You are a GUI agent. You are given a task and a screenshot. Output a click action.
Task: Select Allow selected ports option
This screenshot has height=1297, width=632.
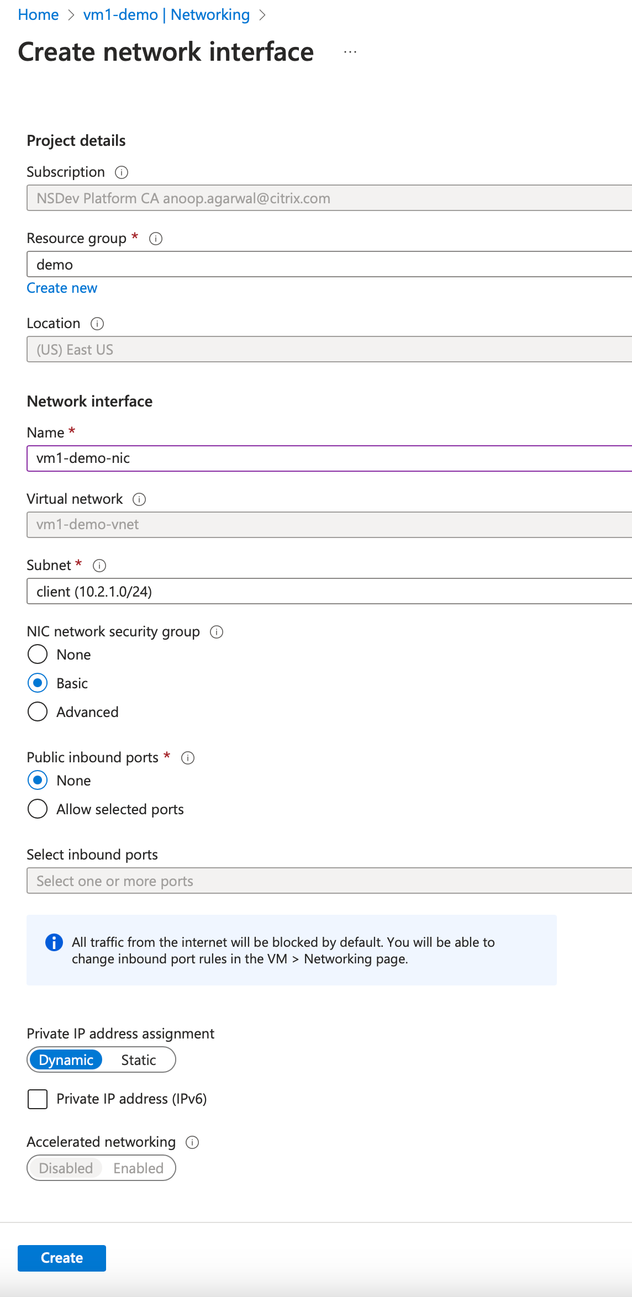click(38, 809)
